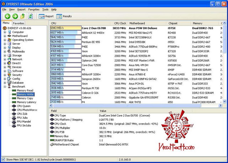Image resolution: width=228 pixels, height=163 pixels.
Task: Select the Config icon in tree
Action: click(9, 79)
